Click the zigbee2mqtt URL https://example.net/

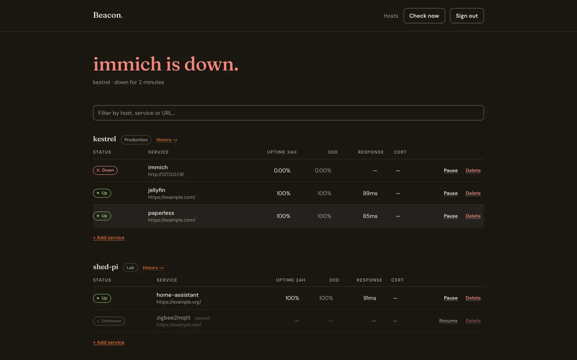(x=179, y=325)
